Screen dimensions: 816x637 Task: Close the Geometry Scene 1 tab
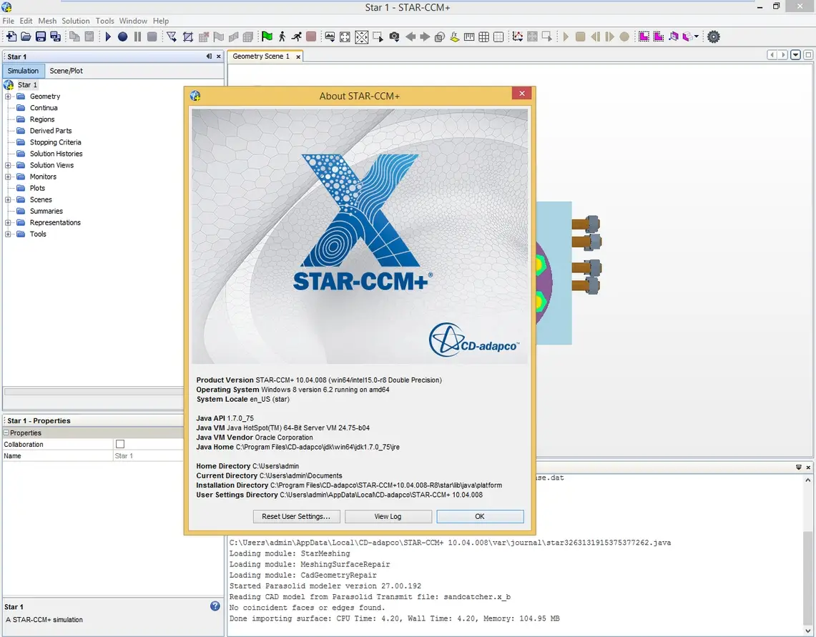[298, 56]
